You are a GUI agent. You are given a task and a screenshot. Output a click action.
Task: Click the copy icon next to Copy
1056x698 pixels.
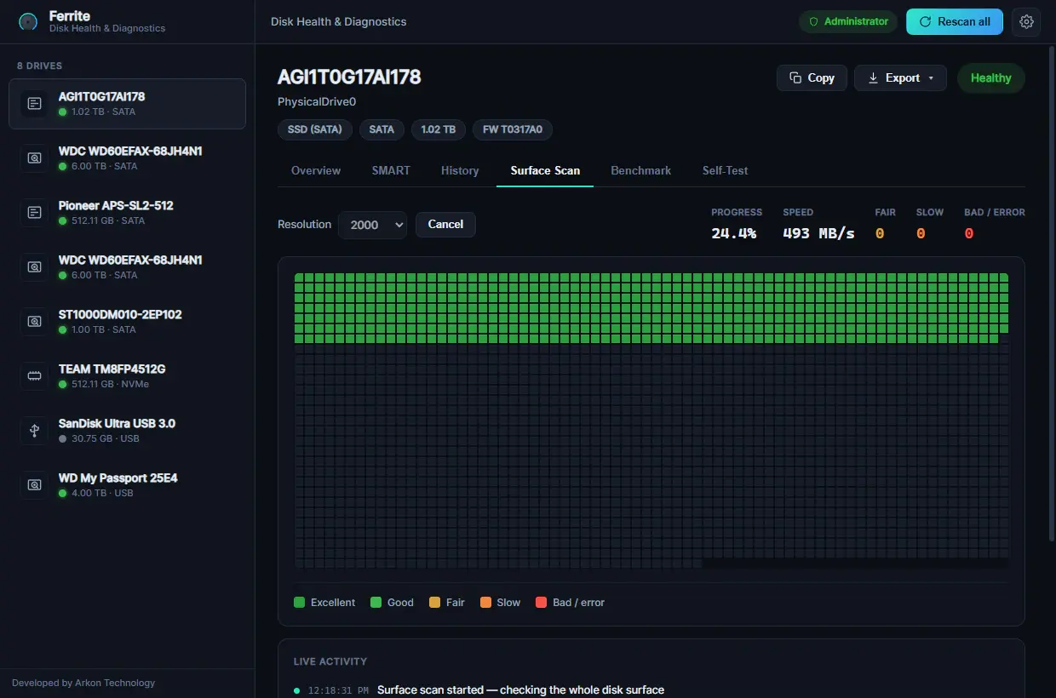pos(795,77)
